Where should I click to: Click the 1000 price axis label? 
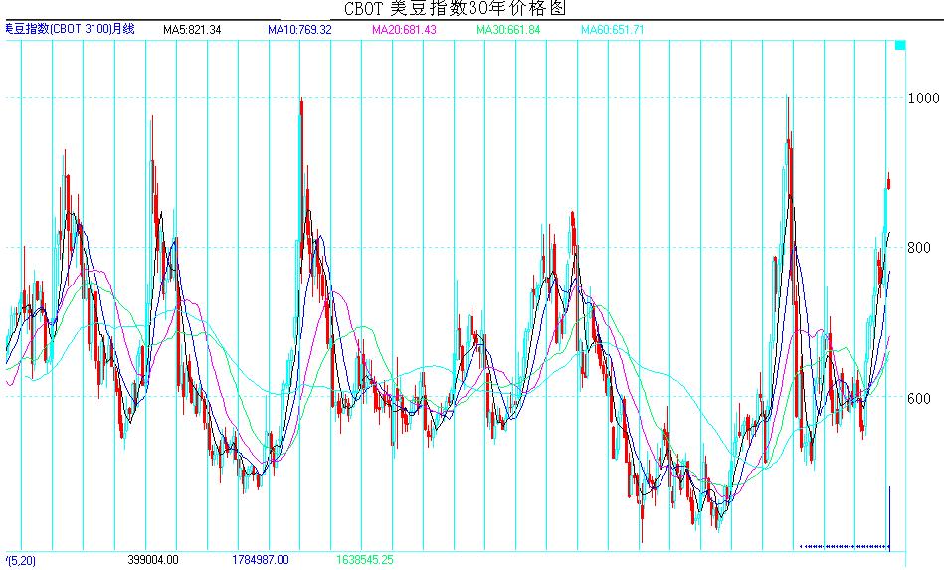pos(923,98)
